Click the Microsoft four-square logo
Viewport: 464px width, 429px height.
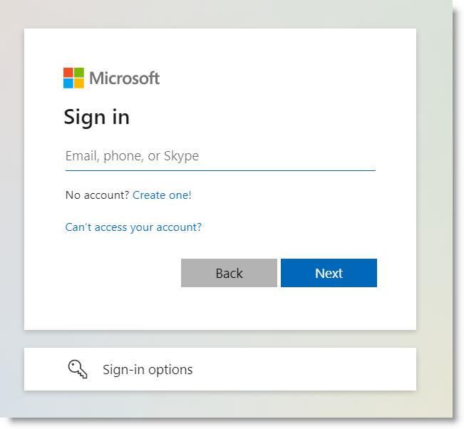click(73, 78)
